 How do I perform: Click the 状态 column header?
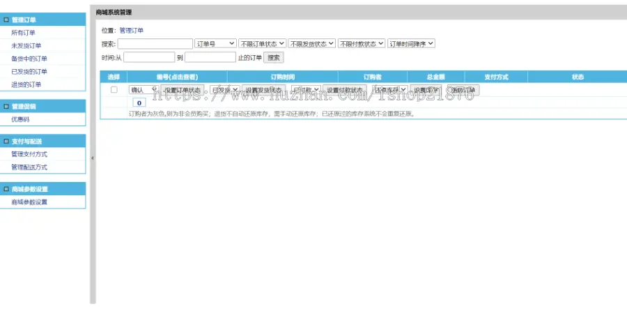(x=578, y=77)
